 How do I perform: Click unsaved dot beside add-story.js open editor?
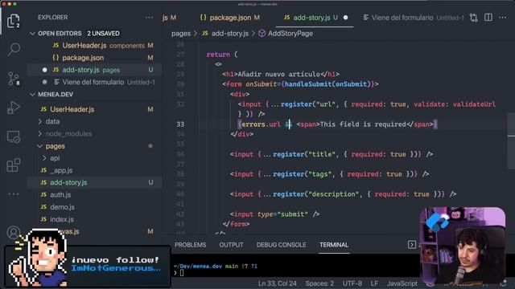tap(45, 70)
